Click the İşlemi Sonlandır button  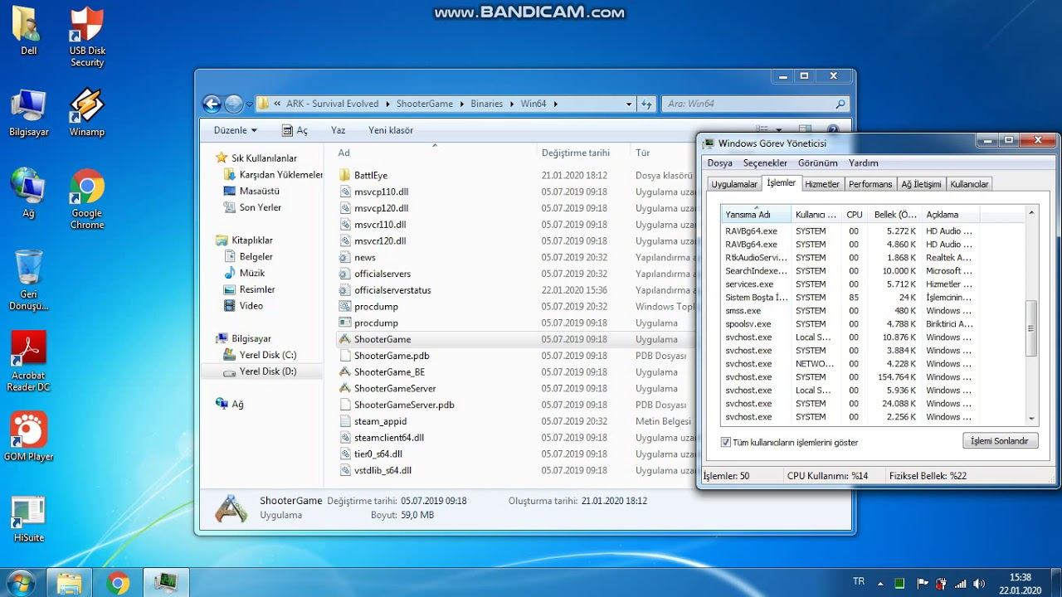1000,441
